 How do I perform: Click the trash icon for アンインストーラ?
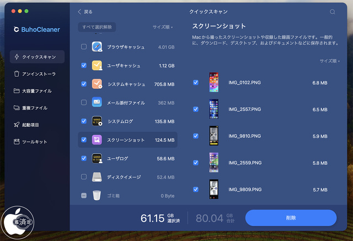pos(17,74)
